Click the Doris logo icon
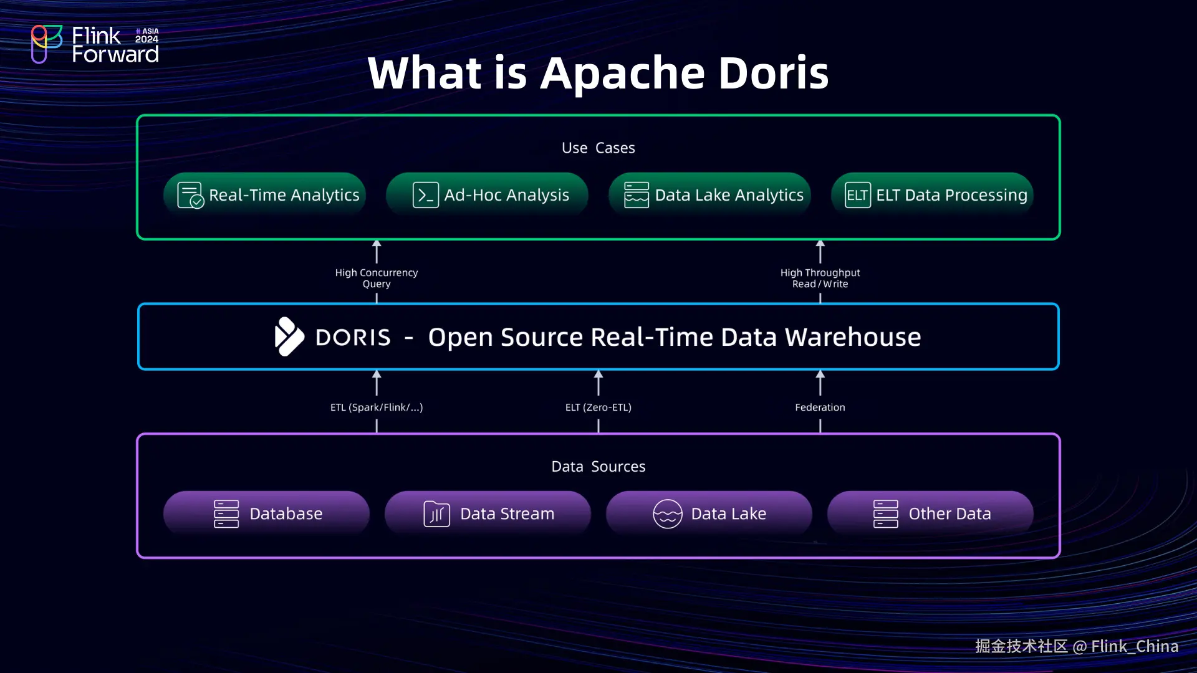 pos(289,336)
